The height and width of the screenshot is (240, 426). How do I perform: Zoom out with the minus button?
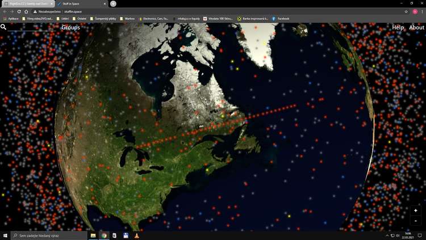coord(416,220)
